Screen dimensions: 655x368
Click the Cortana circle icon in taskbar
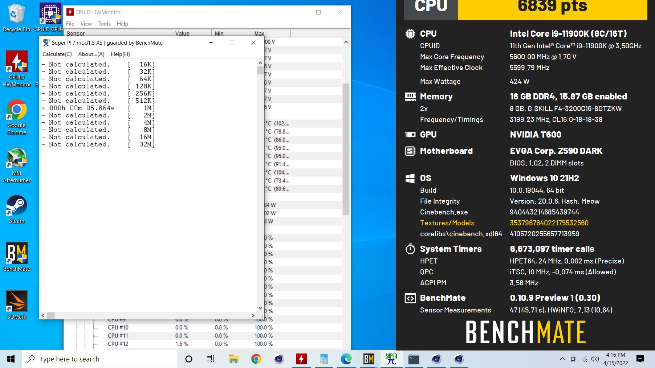pos(189,359)
